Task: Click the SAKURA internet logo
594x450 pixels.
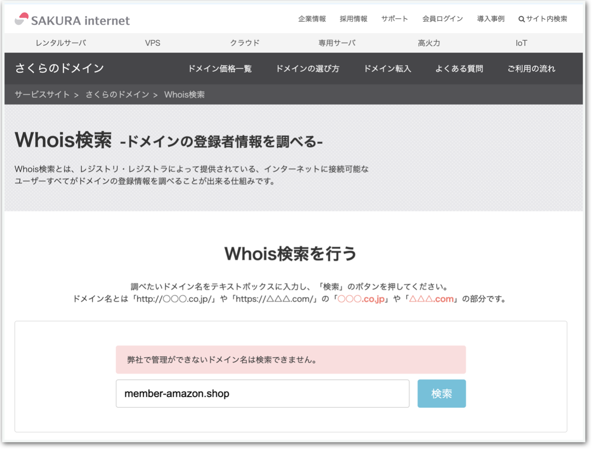Action: tap(72, 20)
